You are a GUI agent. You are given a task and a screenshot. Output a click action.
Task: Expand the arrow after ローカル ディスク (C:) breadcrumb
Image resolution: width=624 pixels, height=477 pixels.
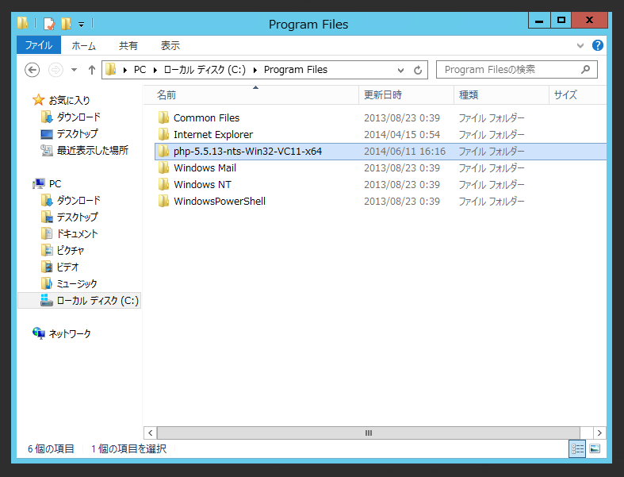[255, 70]
